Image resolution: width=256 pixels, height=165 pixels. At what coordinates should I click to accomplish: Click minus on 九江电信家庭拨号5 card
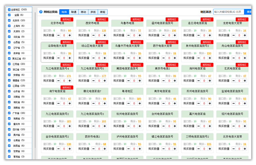[94, 81]
